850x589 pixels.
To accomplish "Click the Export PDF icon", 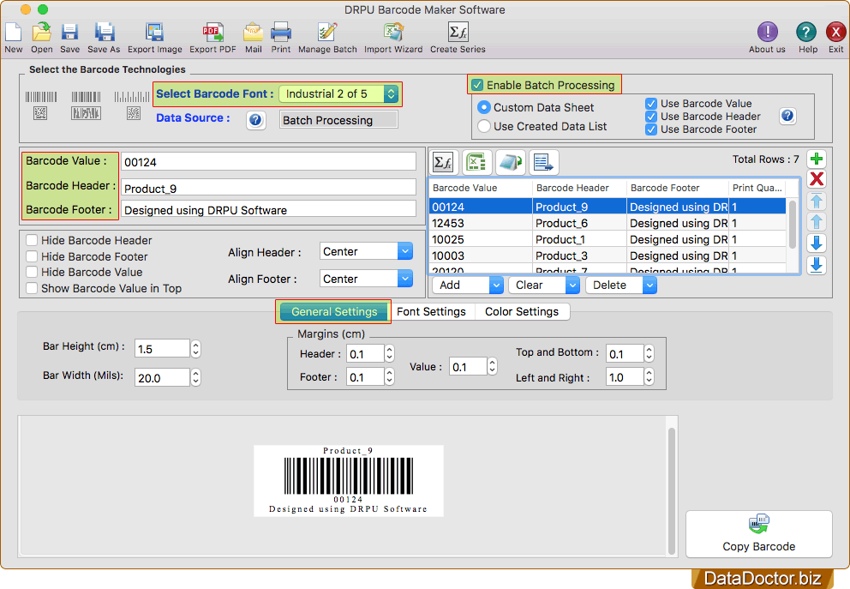I will (x=212, y=33).
